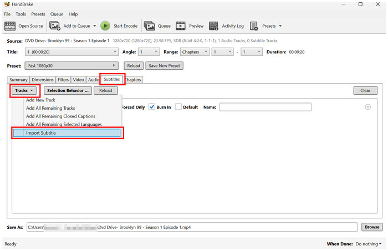
Task: Click Reload button in Subtitles tab
Action: tap(106, 90)
